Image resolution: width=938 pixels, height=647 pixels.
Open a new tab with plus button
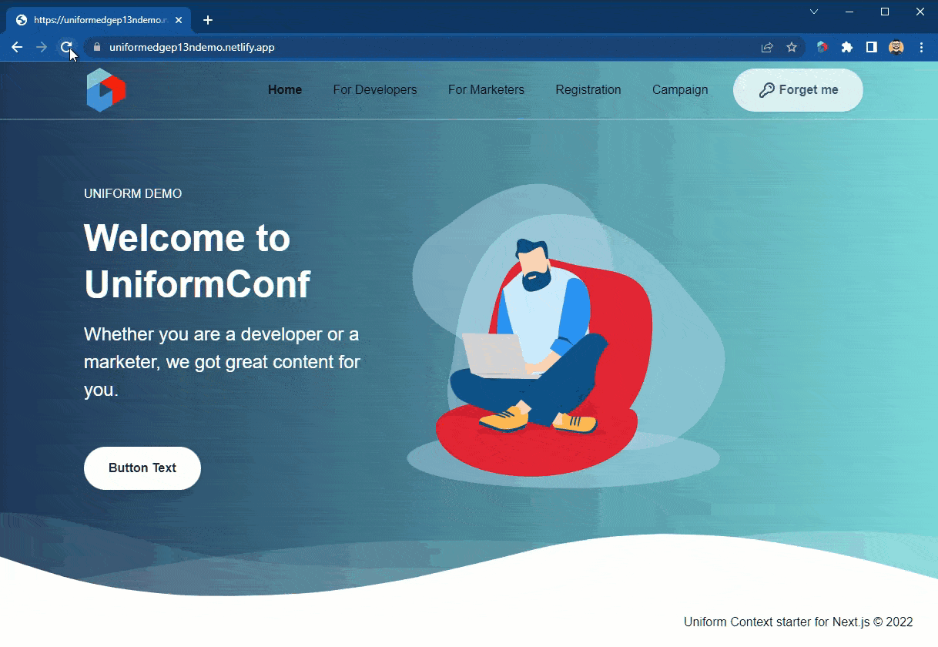pyautogui.click(x=208, y=20)
